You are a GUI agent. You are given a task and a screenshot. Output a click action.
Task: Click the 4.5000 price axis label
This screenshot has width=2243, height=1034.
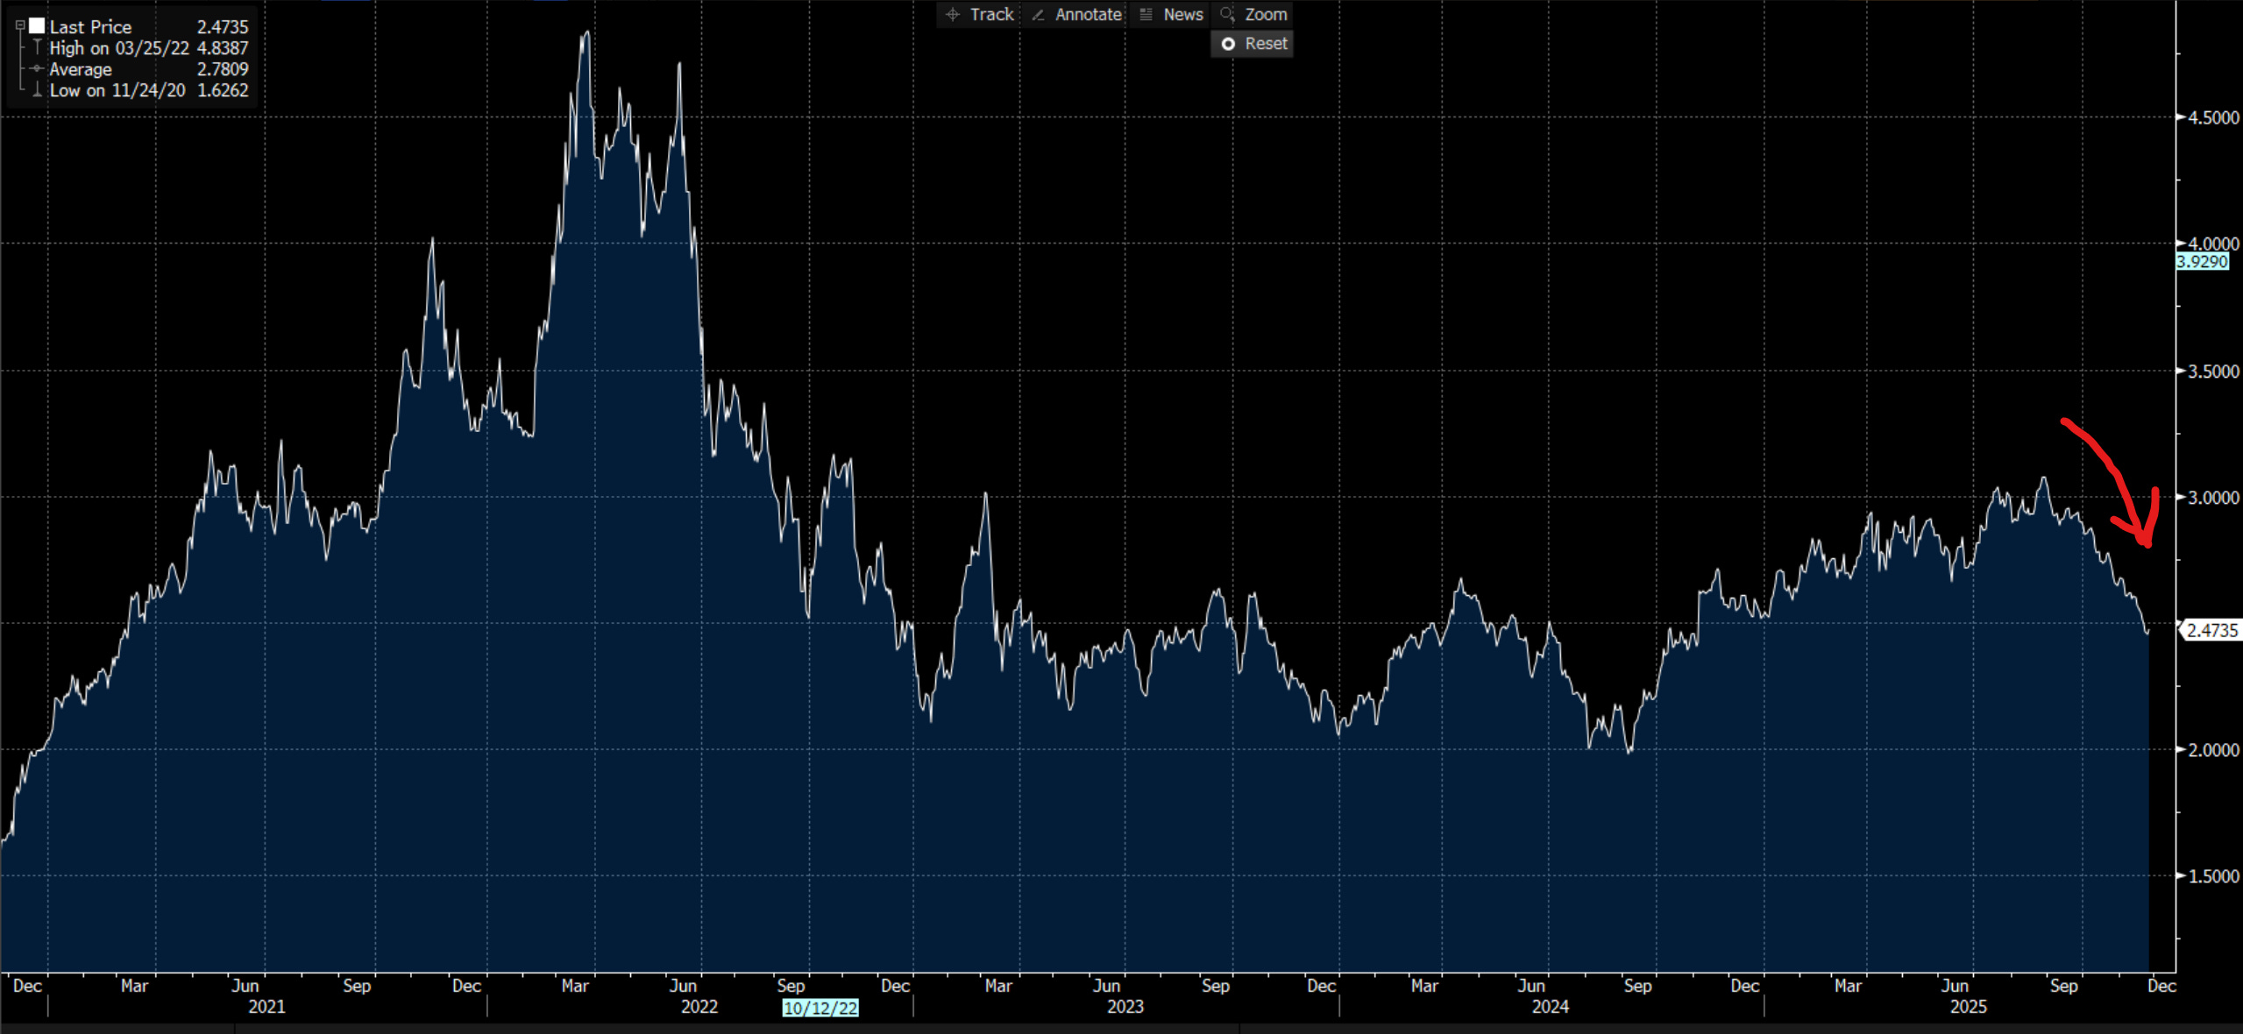point(2213,117)
